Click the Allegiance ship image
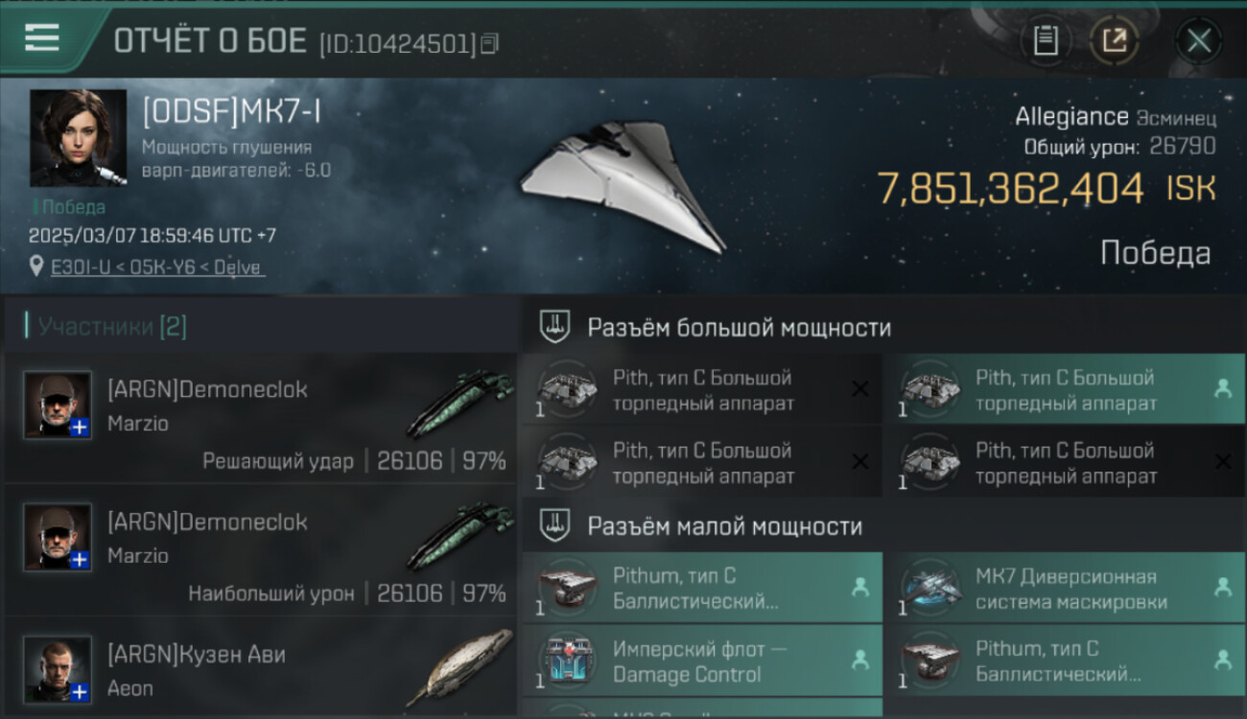Screen dimensions: 1247x719 coord(623,185)
